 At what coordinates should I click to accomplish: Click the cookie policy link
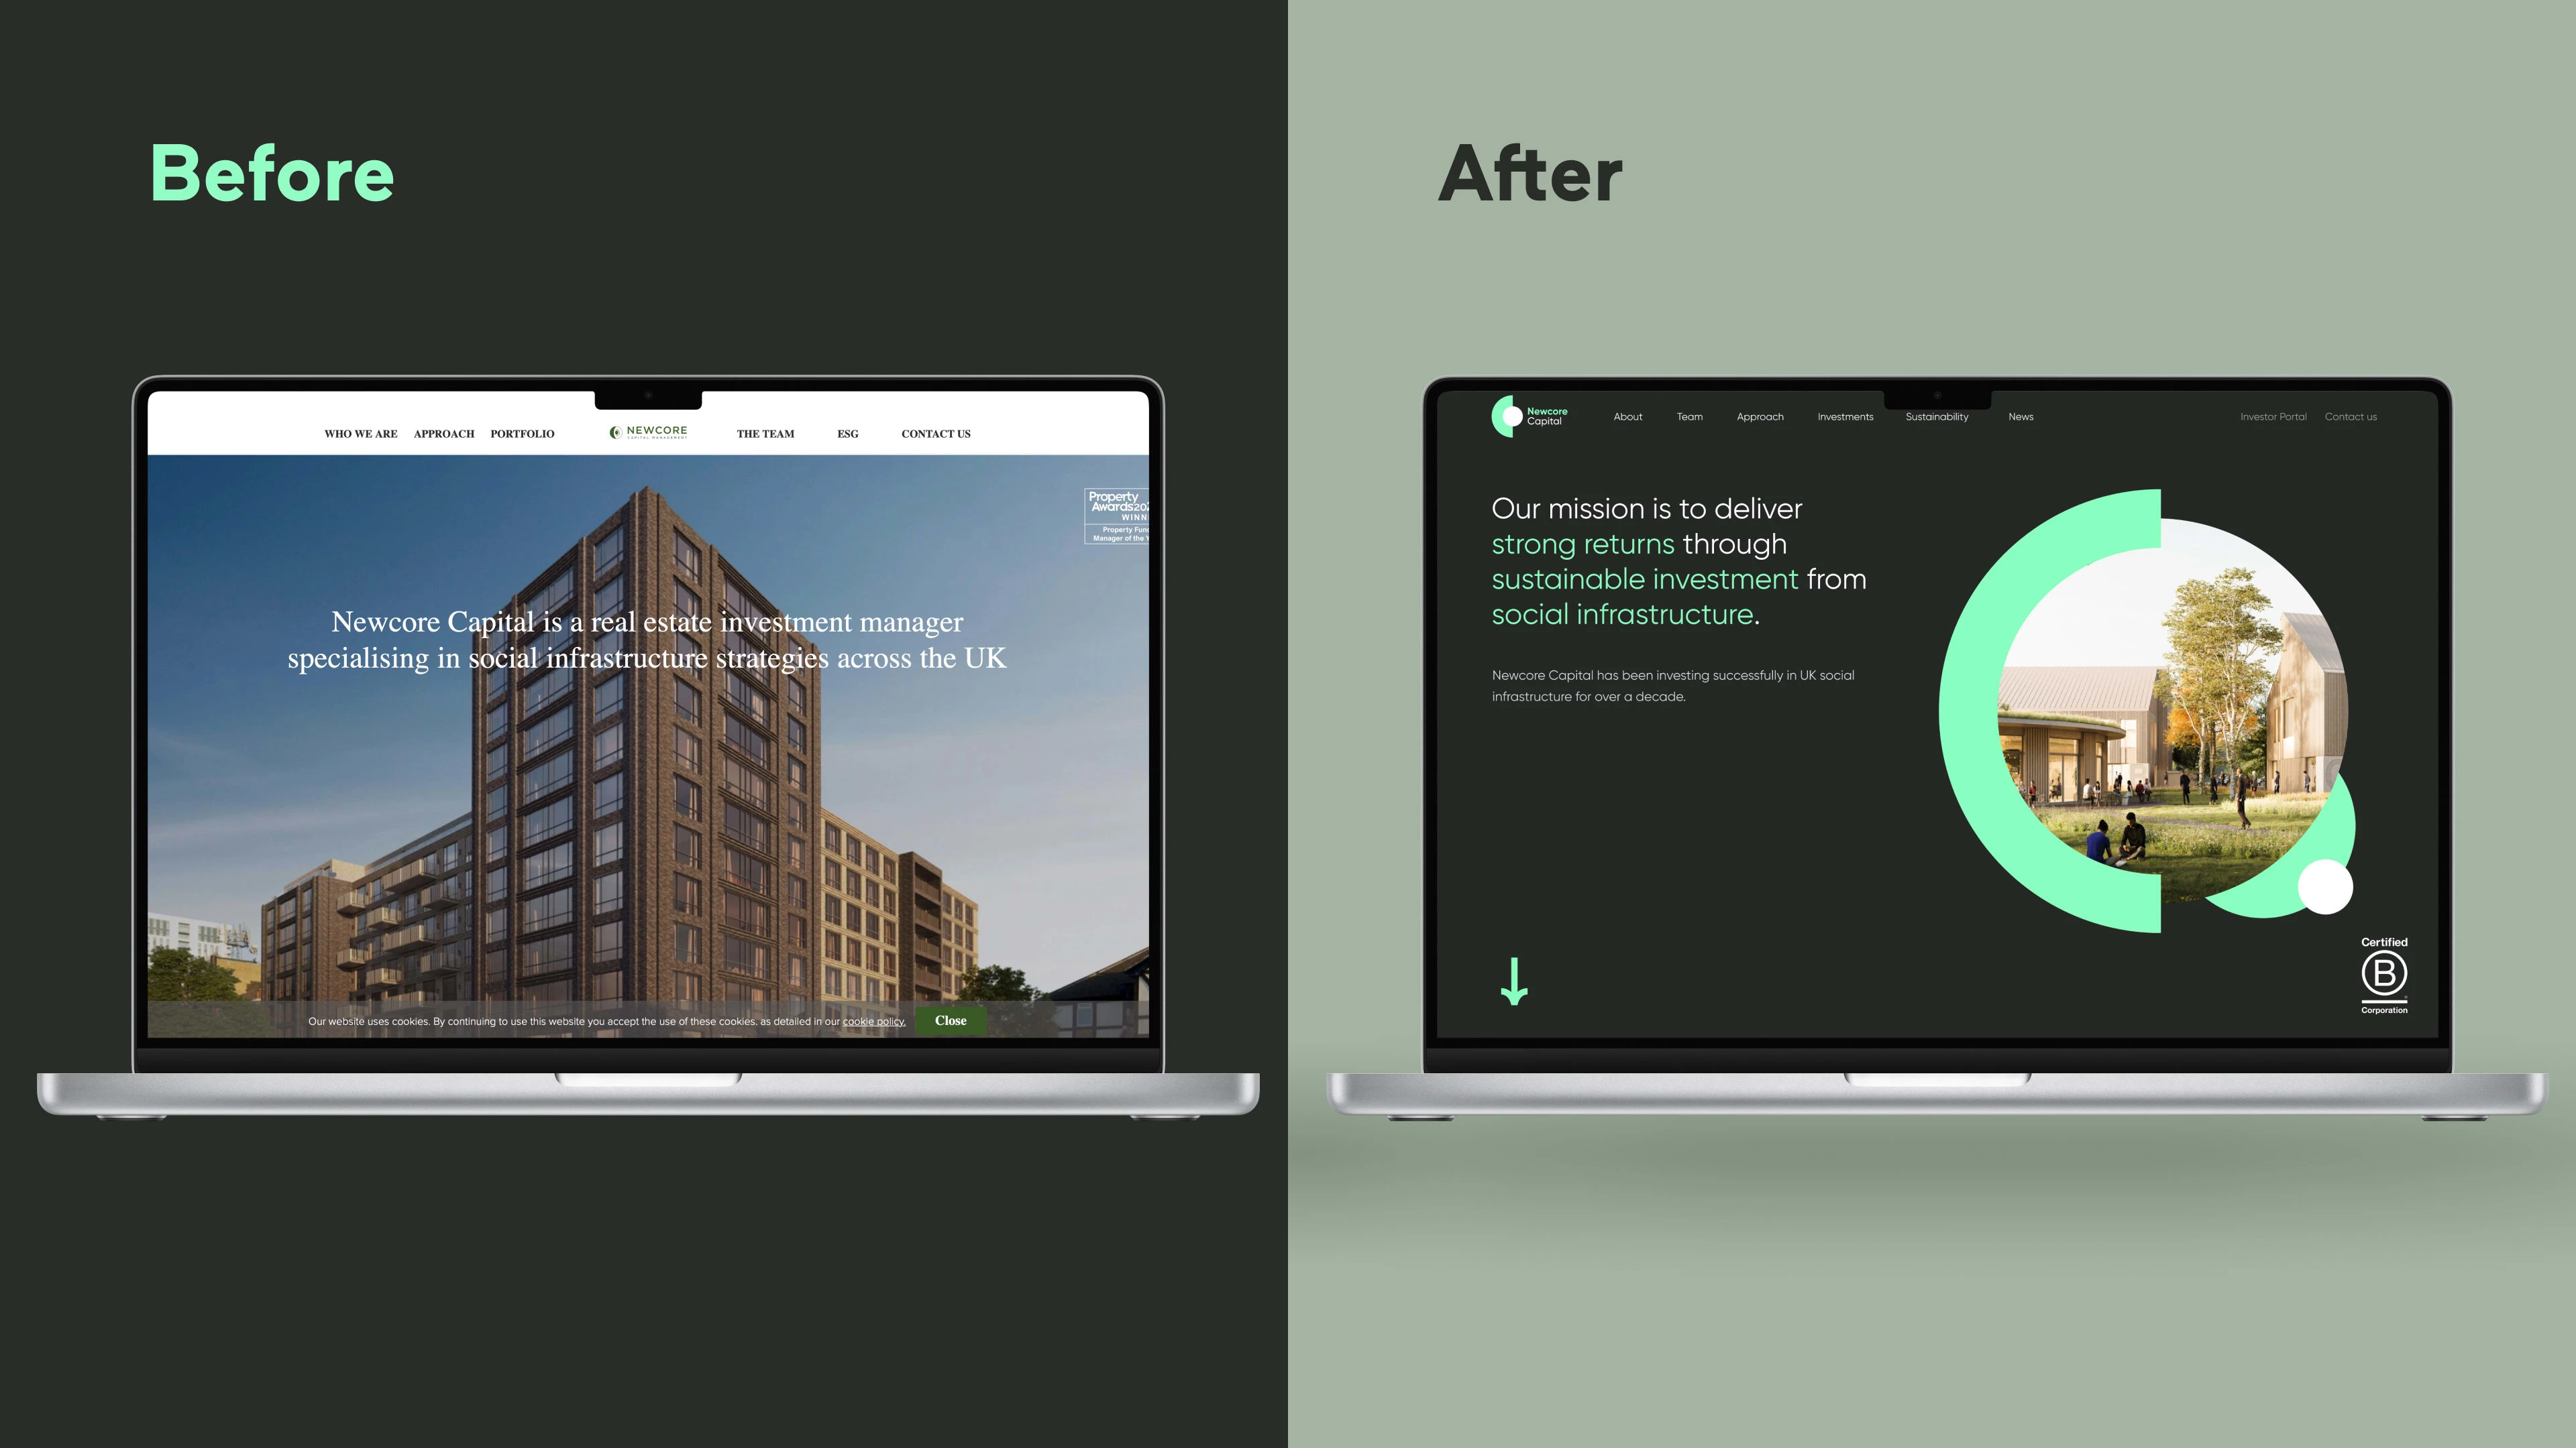pyautogui.click(x=872, y=1020)
